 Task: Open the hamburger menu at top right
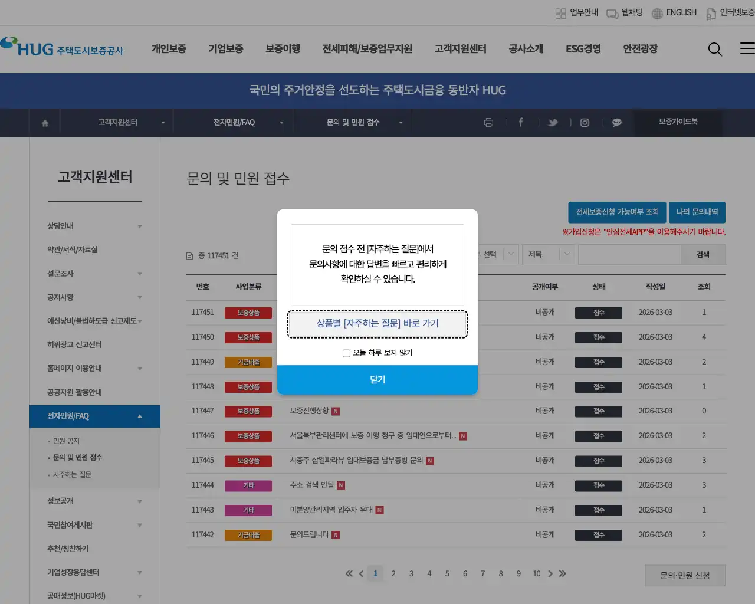coord(746,50)
